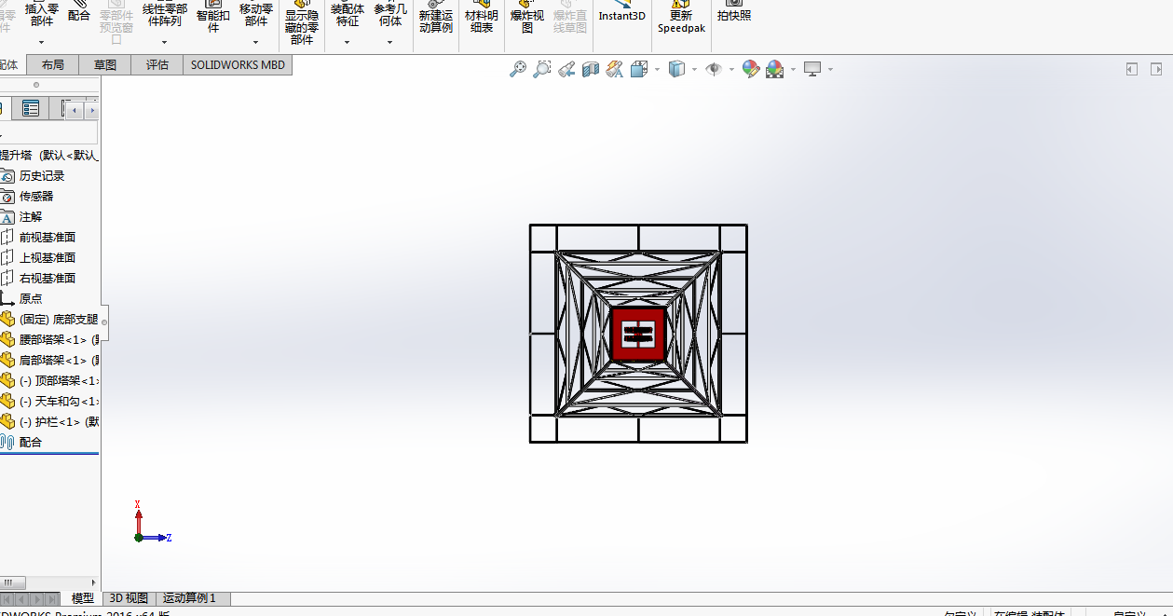
Task: Click the 拍快照 button
Action: point(733,11)
